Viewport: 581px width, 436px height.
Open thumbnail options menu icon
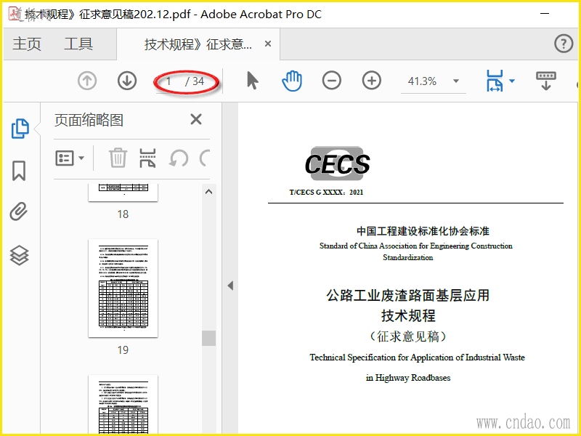(65, 158)
